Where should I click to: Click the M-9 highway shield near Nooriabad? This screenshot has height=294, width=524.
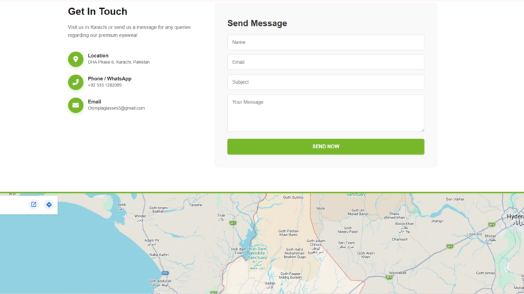coord(389,278)
